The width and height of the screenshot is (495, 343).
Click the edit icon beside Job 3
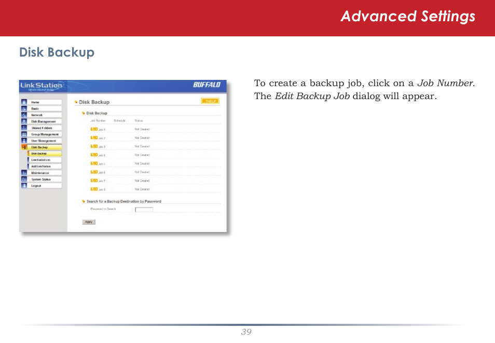point(94,146)
